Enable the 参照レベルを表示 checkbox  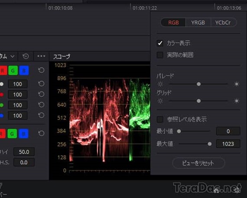click(160, 120)
